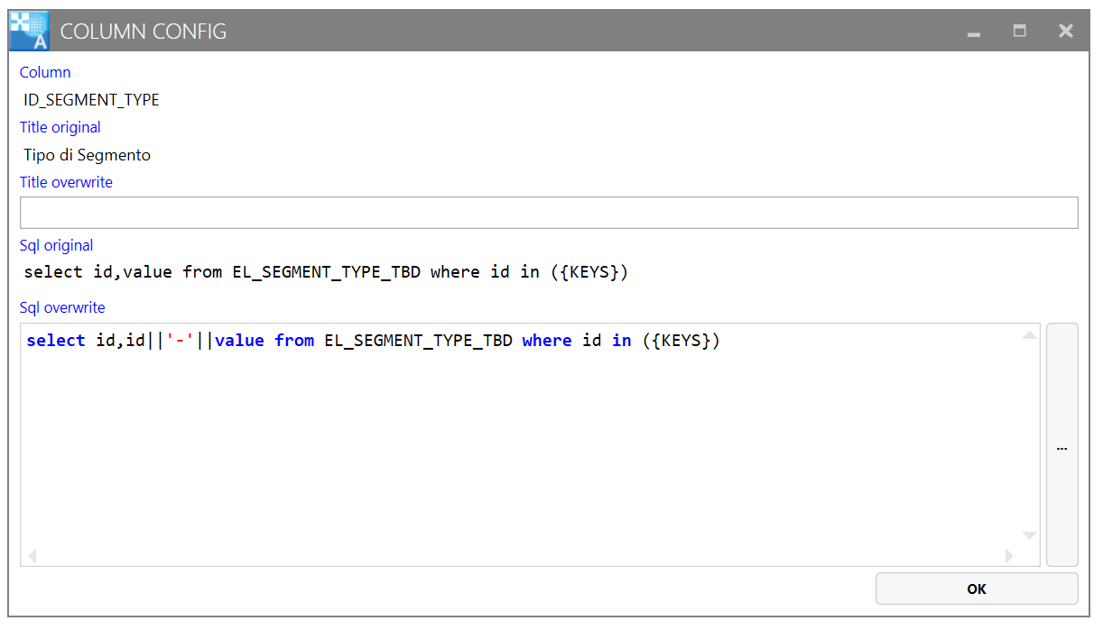1103x630 pixels.
Task: Focus the Title overwrite text field
Action: pos(548,213)
